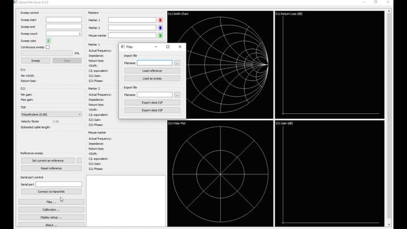Viewport: 407px width, 229px height.
Task: Minimize the NanoVNA Saver main window
Action: [364, 2]
